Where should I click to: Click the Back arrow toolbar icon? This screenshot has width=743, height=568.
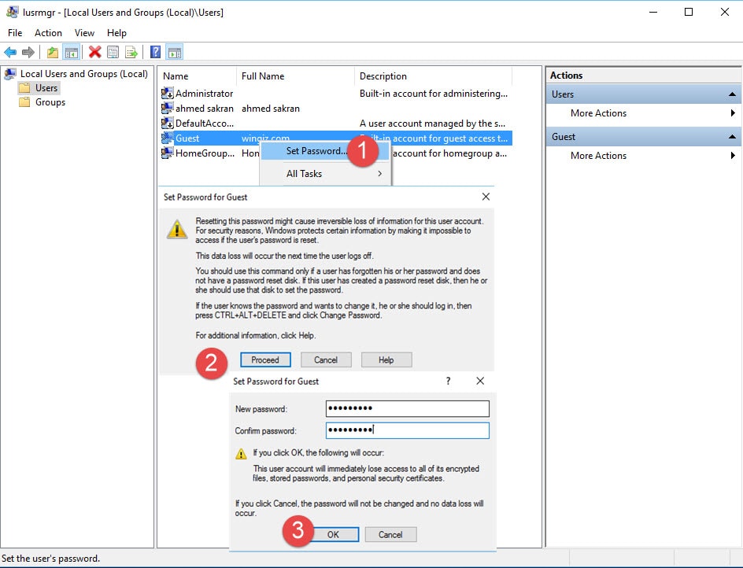[x=10, y=53]
